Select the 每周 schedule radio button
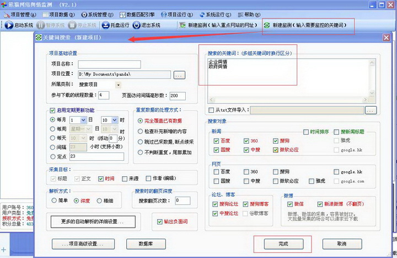 (x=53, y=129)
